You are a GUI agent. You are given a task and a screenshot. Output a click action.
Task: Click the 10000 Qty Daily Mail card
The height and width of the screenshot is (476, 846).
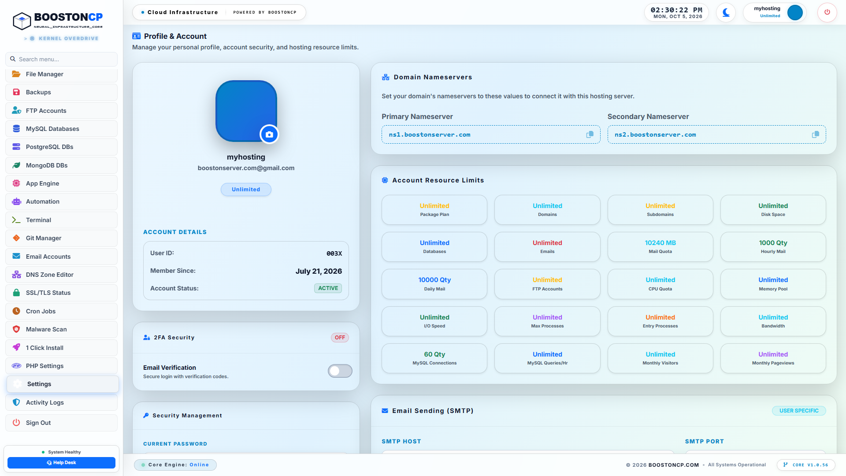coord(434,284)
